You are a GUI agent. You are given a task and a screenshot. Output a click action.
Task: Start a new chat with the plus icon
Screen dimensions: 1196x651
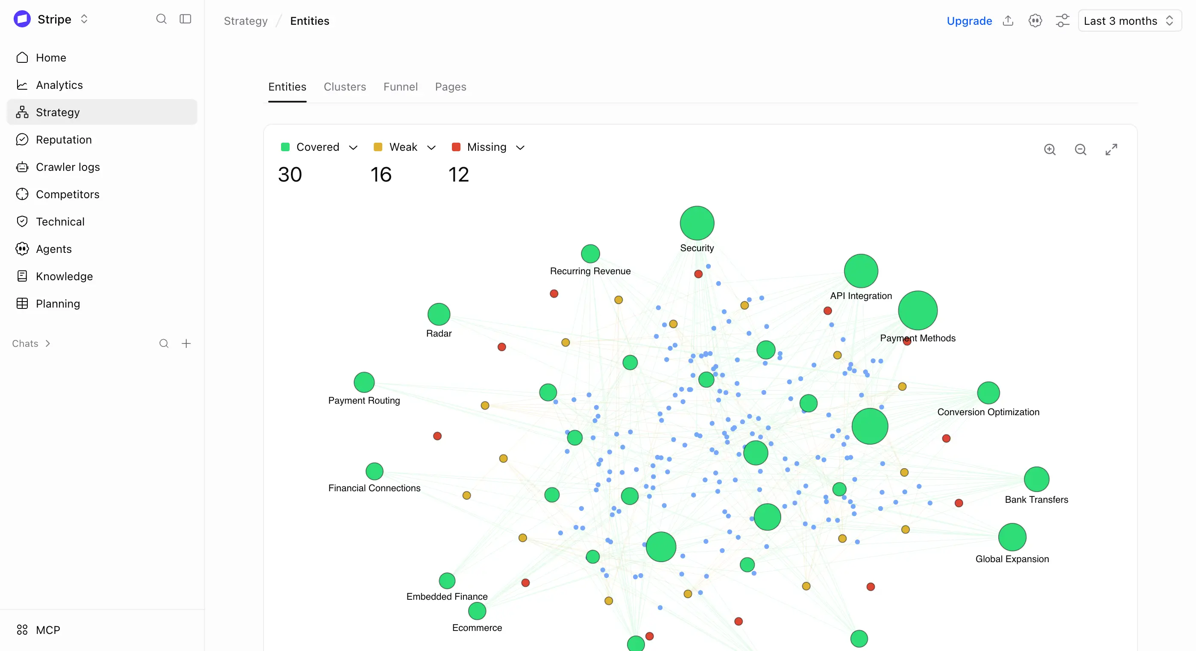click(x=186, y=343)
